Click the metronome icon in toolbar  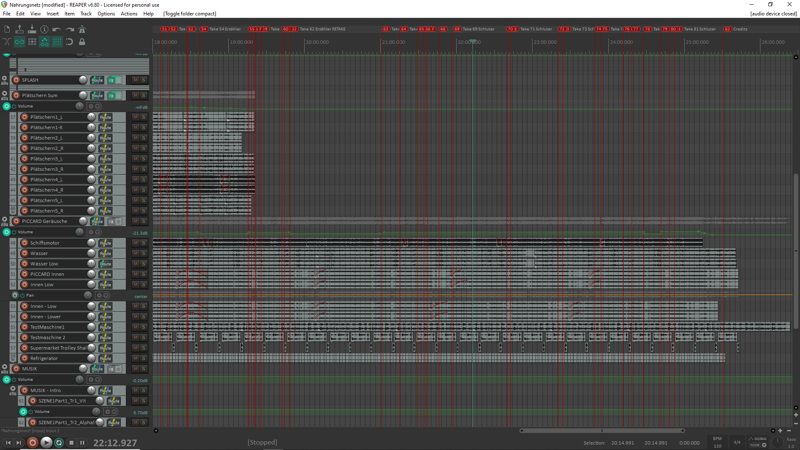point(82,29)
